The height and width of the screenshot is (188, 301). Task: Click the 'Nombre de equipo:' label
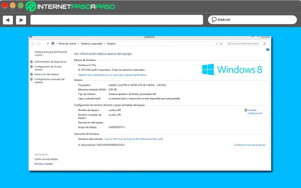click(88, 110)
